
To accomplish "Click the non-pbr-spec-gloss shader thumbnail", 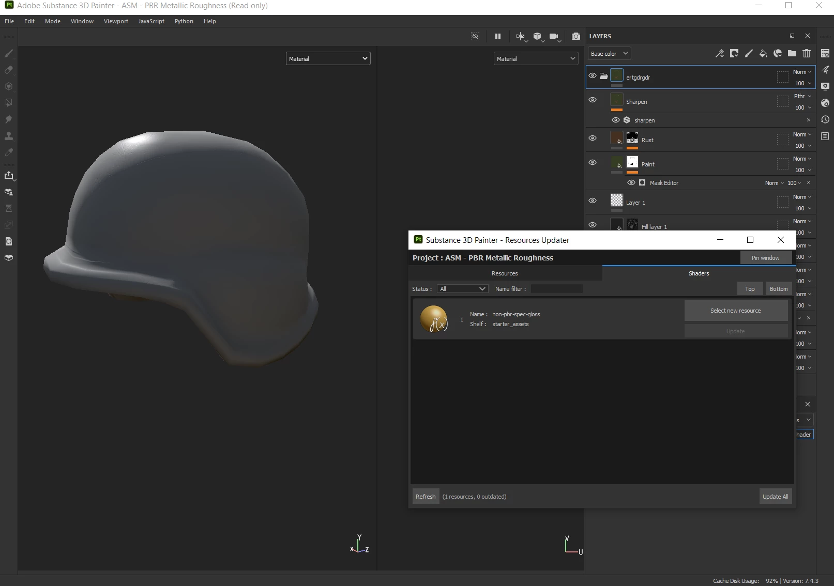I will coord(434,319).
